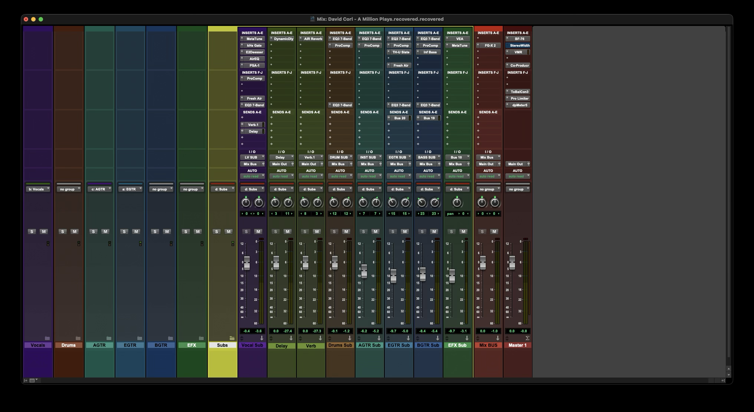Image resolution: width=754 pixels, height=412 pixels.
Task: Open the Verb.1 send on Vocal Sub
Action: click(x=253, y=125)
